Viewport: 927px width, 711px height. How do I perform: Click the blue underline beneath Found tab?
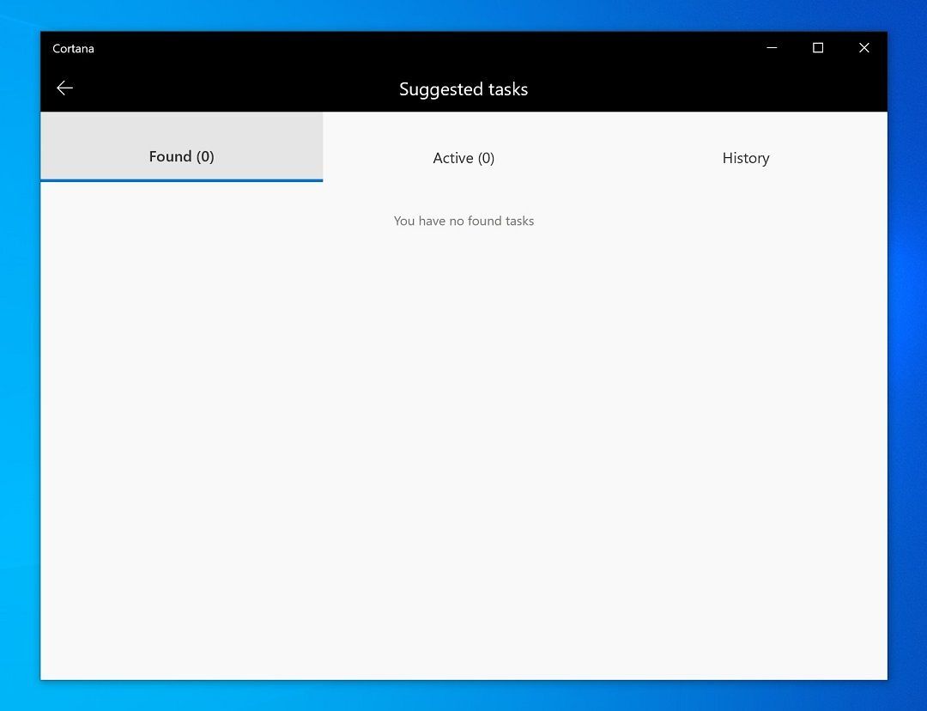[181, 180]
